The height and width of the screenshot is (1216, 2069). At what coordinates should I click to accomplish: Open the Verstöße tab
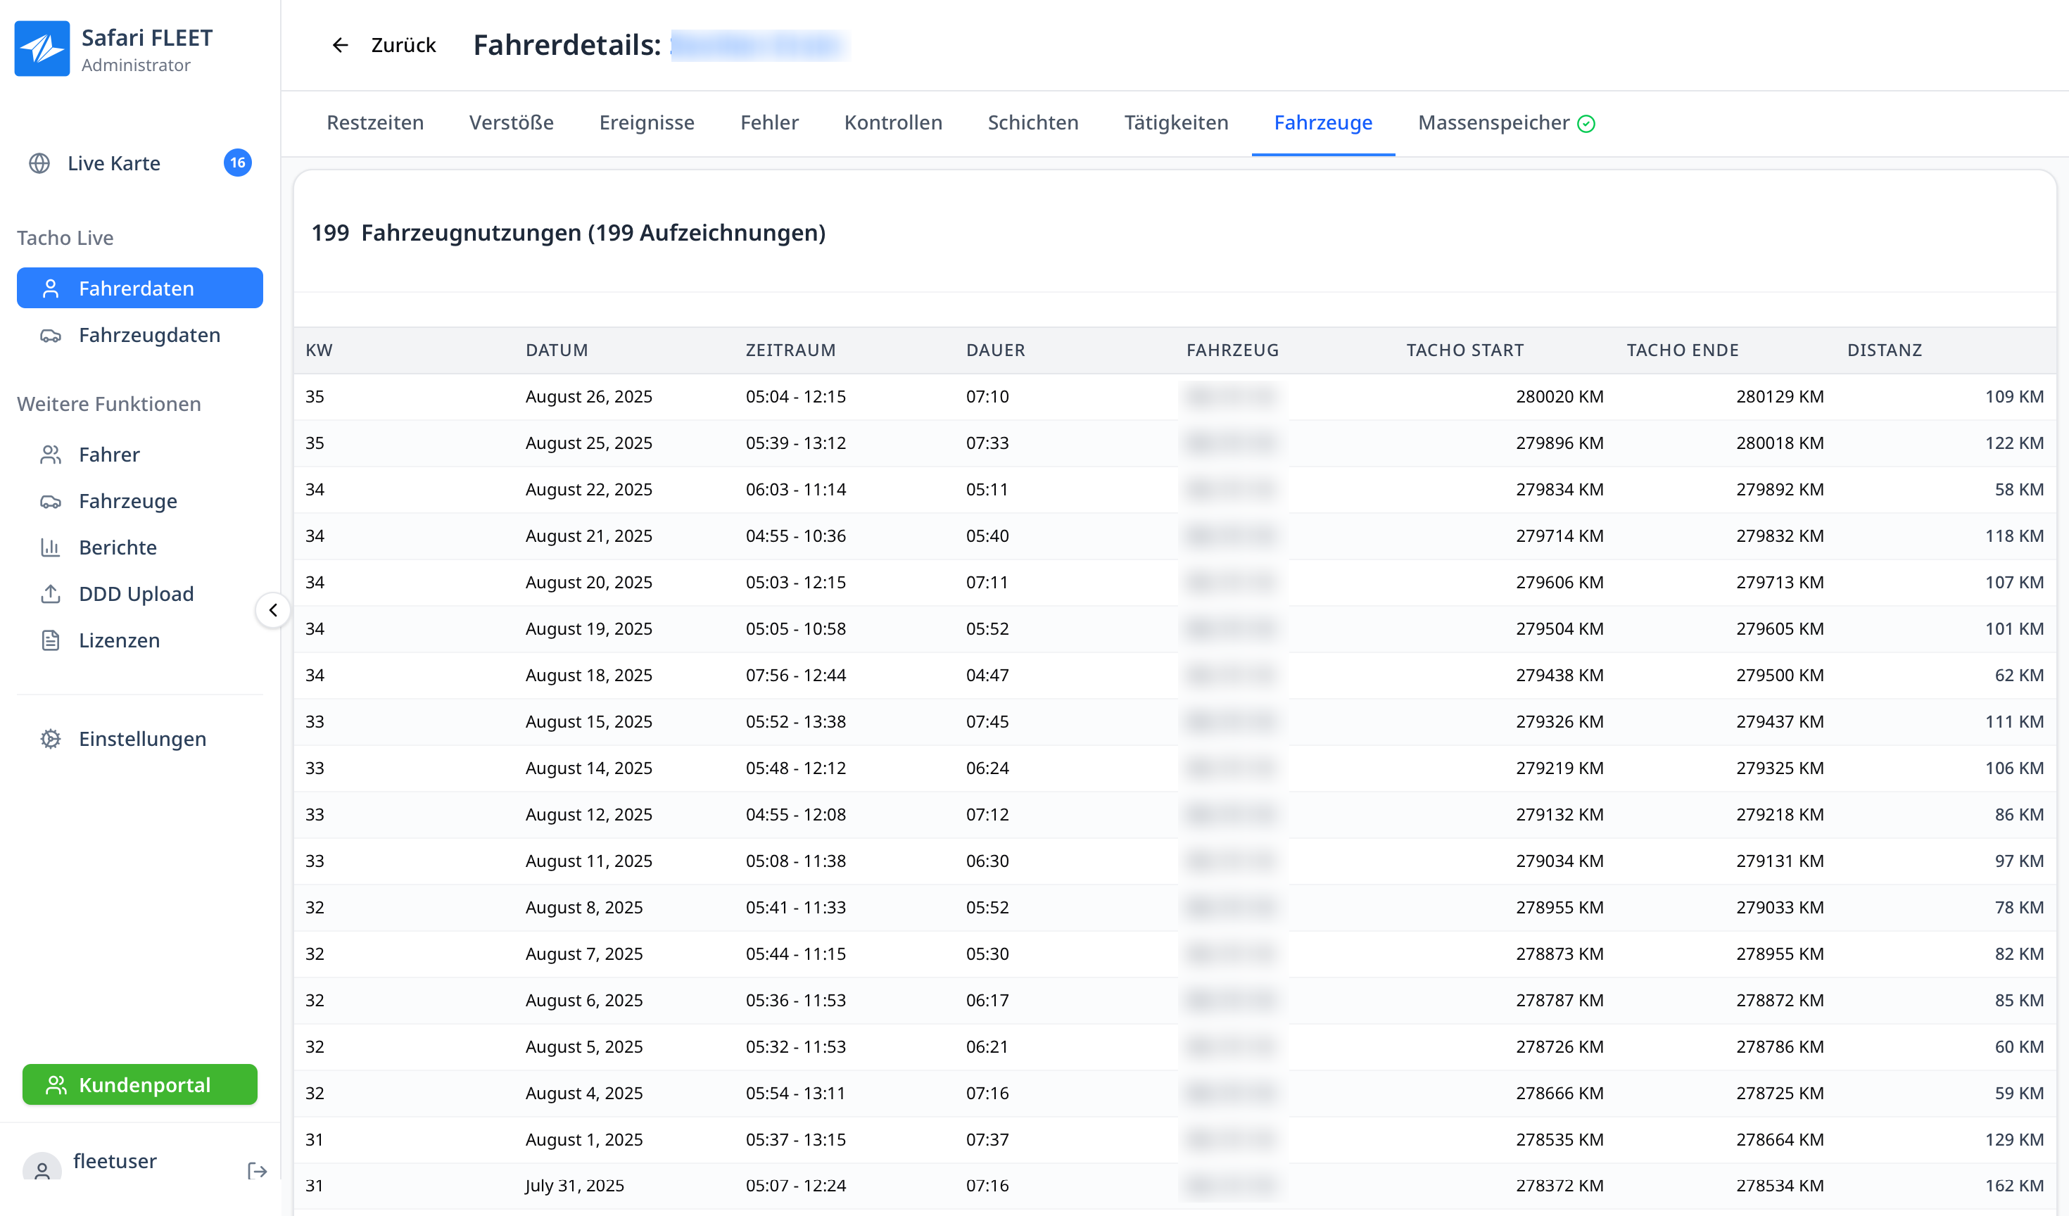511,122
